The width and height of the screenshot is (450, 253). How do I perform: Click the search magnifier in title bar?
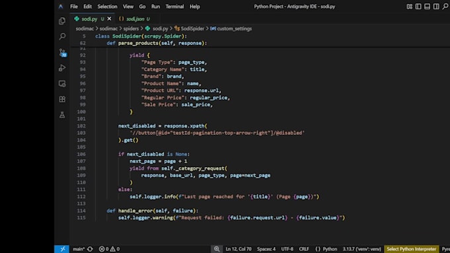pyautogui.click(x=445, y=7)
